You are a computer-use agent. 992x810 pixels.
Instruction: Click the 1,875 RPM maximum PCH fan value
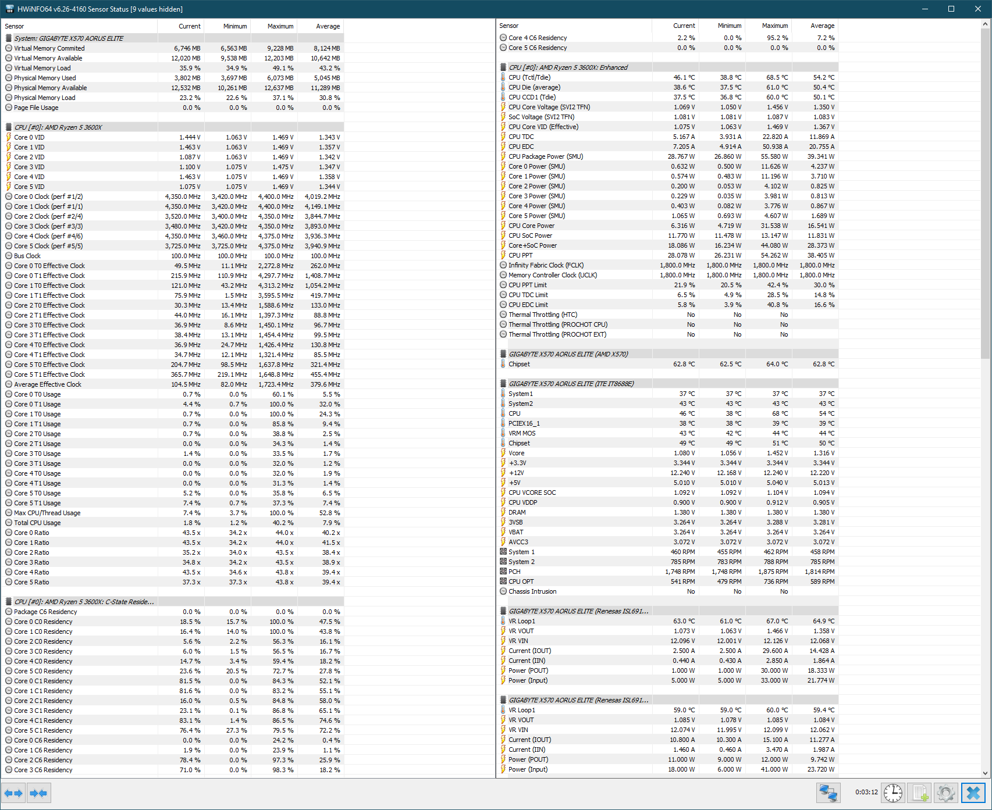774,572
